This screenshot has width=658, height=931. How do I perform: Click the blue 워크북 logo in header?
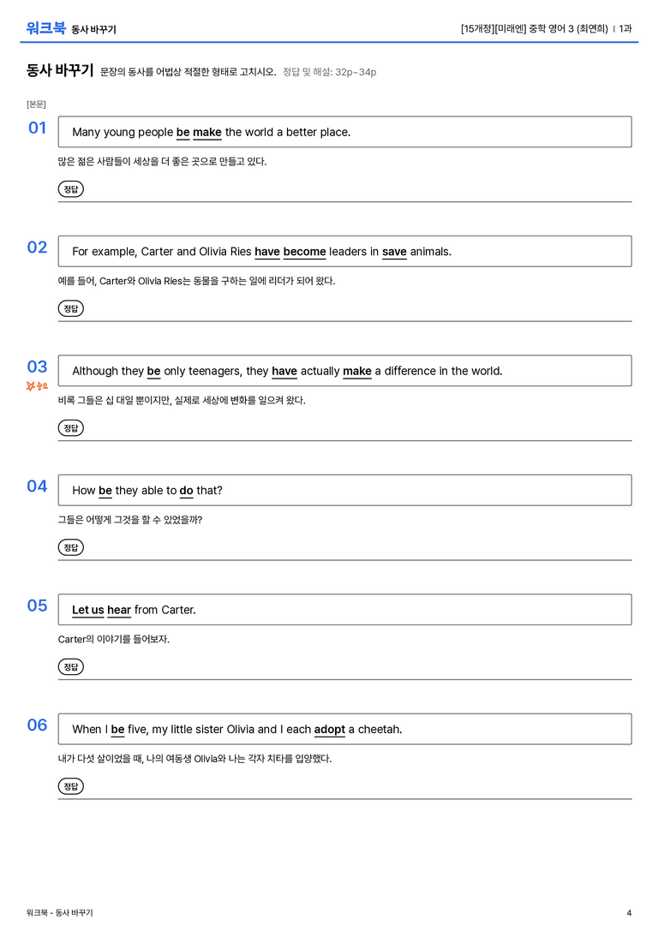(x=45, y=28)
